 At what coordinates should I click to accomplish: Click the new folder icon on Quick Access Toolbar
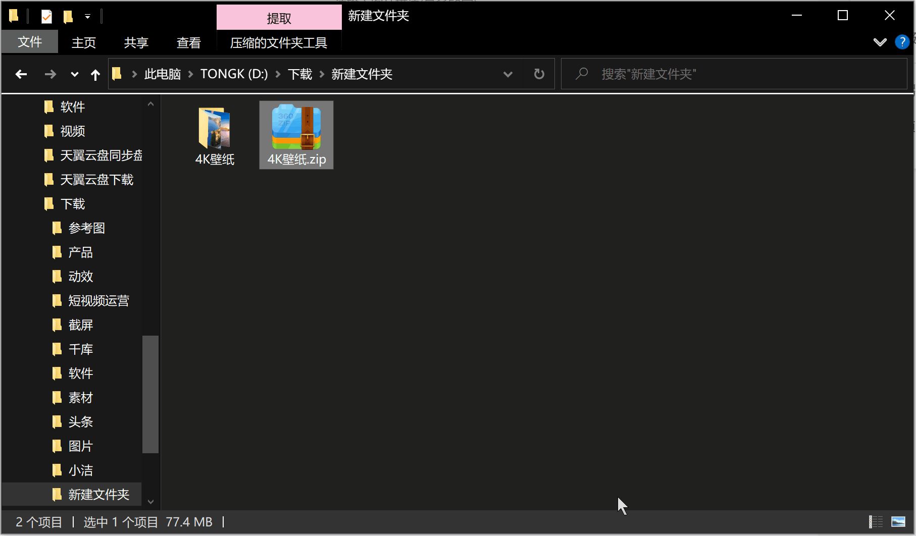(x=67, y=16)
